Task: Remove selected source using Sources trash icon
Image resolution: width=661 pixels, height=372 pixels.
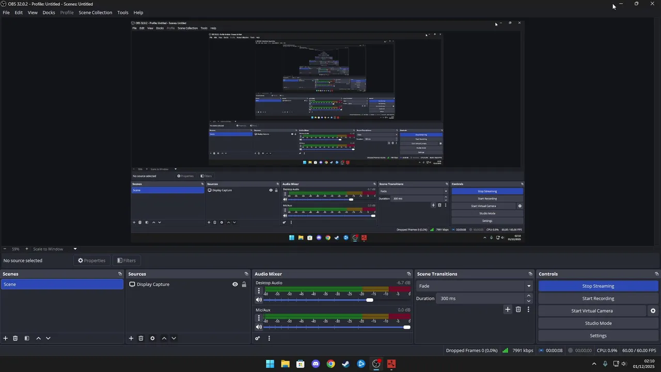Action: coord(141,338)
